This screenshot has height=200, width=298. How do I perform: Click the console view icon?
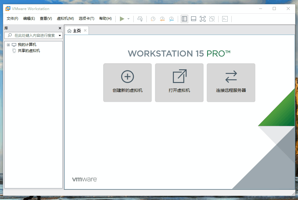click(x=225, y=19)
